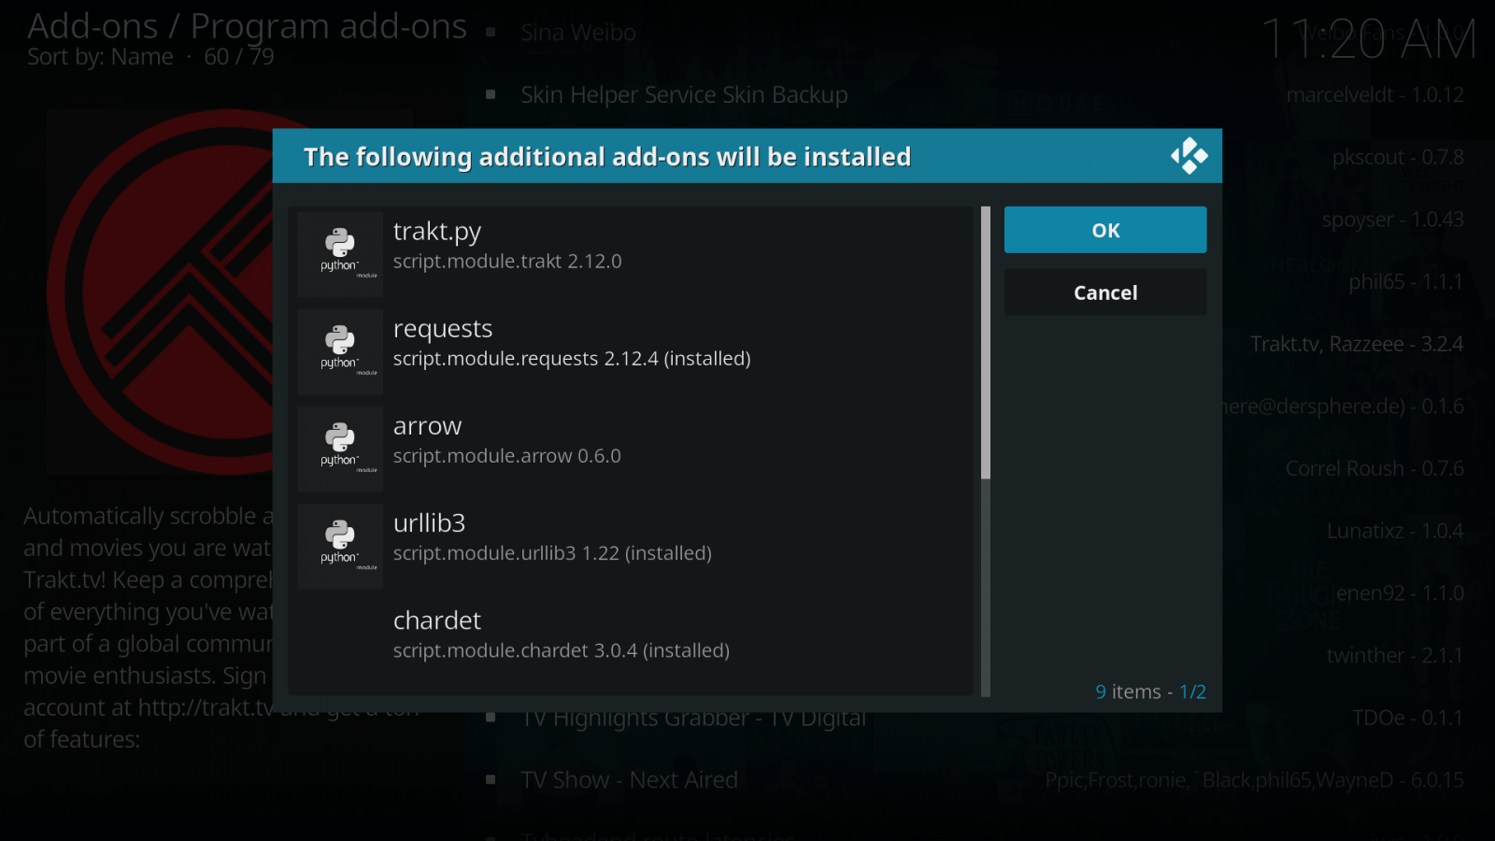Click 'Correl Roush - 0.7.6' label
Screen dimensions: 1495x841
1374,468
